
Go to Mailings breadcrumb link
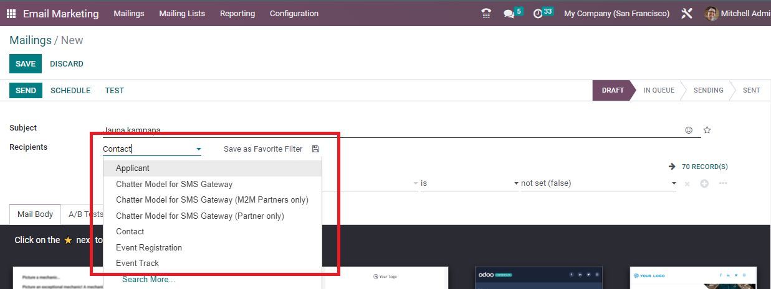coord(31,40)
